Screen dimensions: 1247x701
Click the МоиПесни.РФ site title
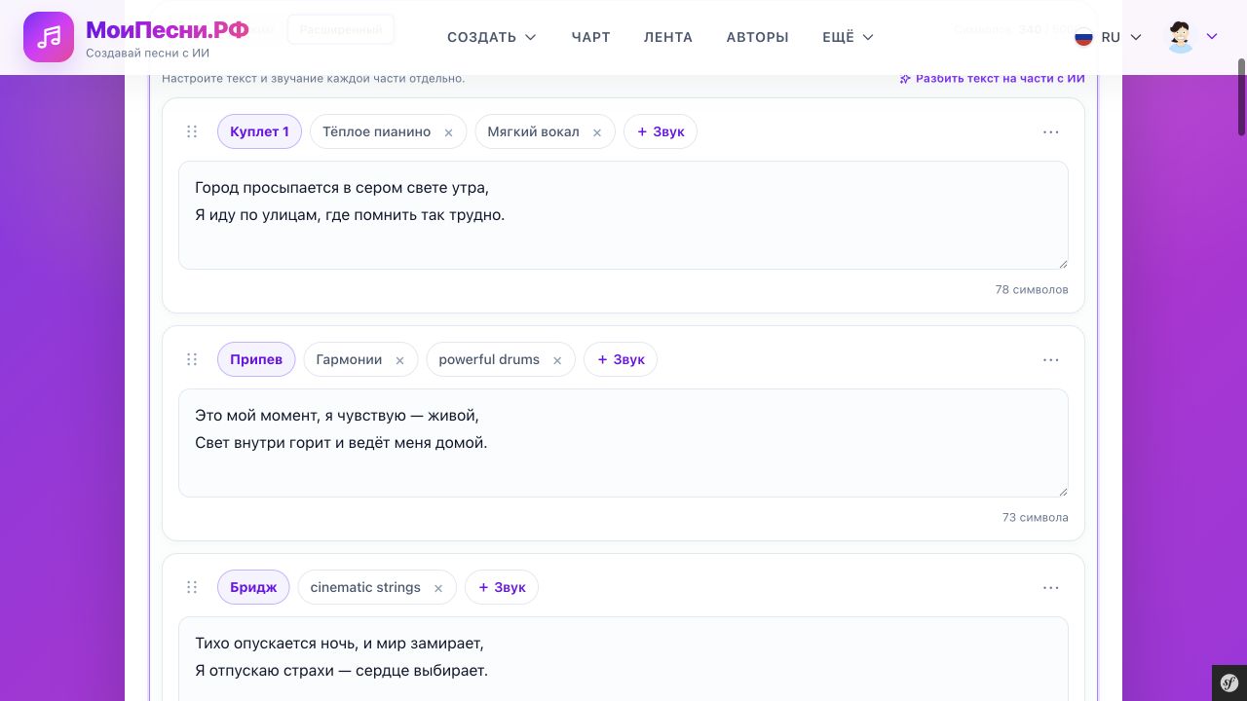pos(168,29)
